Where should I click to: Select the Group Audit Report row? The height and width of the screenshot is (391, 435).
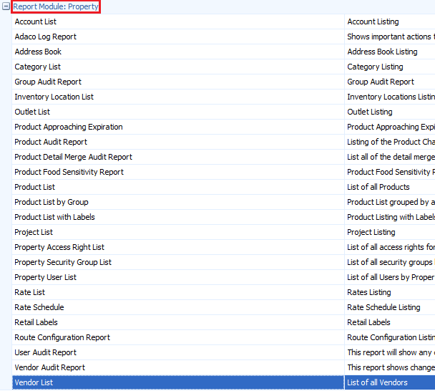click(x=48, y=82)
